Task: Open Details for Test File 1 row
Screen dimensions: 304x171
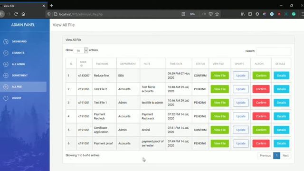Action: click(281, 103)
